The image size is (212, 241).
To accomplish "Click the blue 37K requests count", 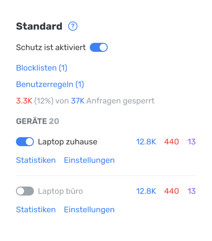I will (78, 101).
